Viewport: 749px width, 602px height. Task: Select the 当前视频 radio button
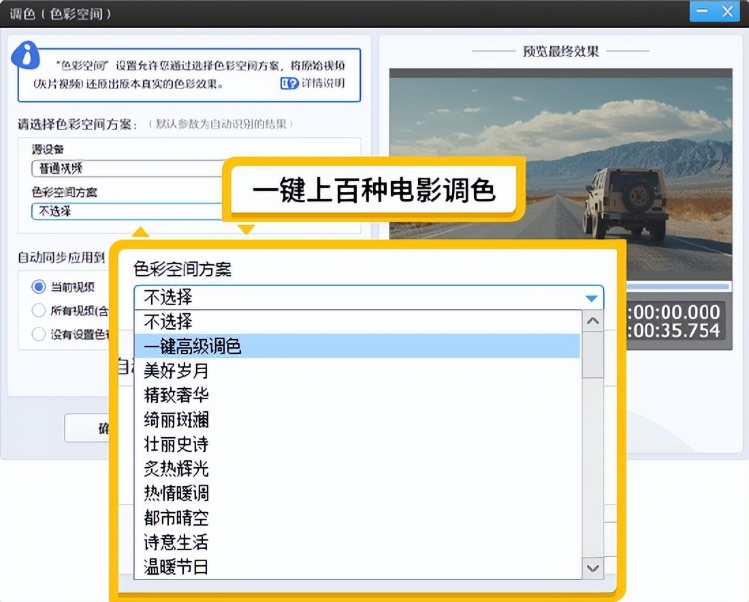coord(39,287)
